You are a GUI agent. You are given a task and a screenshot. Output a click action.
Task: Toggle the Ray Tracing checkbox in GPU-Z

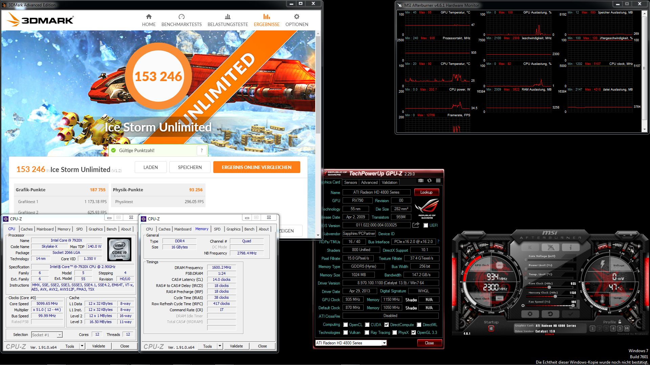[367, 333]
